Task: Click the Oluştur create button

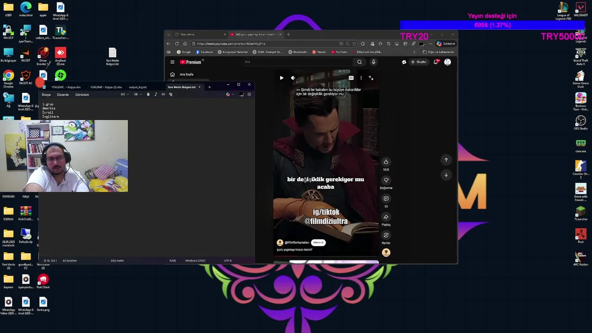Action: [419, 62]
